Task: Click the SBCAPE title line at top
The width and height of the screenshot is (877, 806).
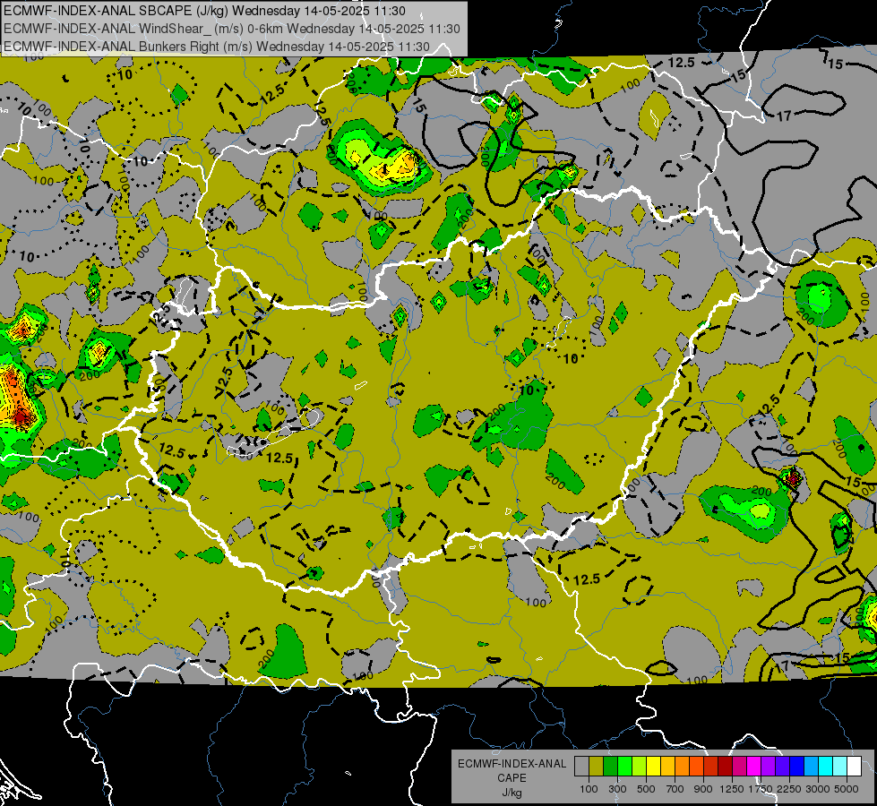Action: [205, 11]
